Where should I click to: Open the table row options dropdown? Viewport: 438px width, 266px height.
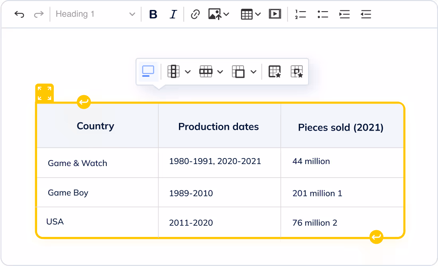click(211, 72)
